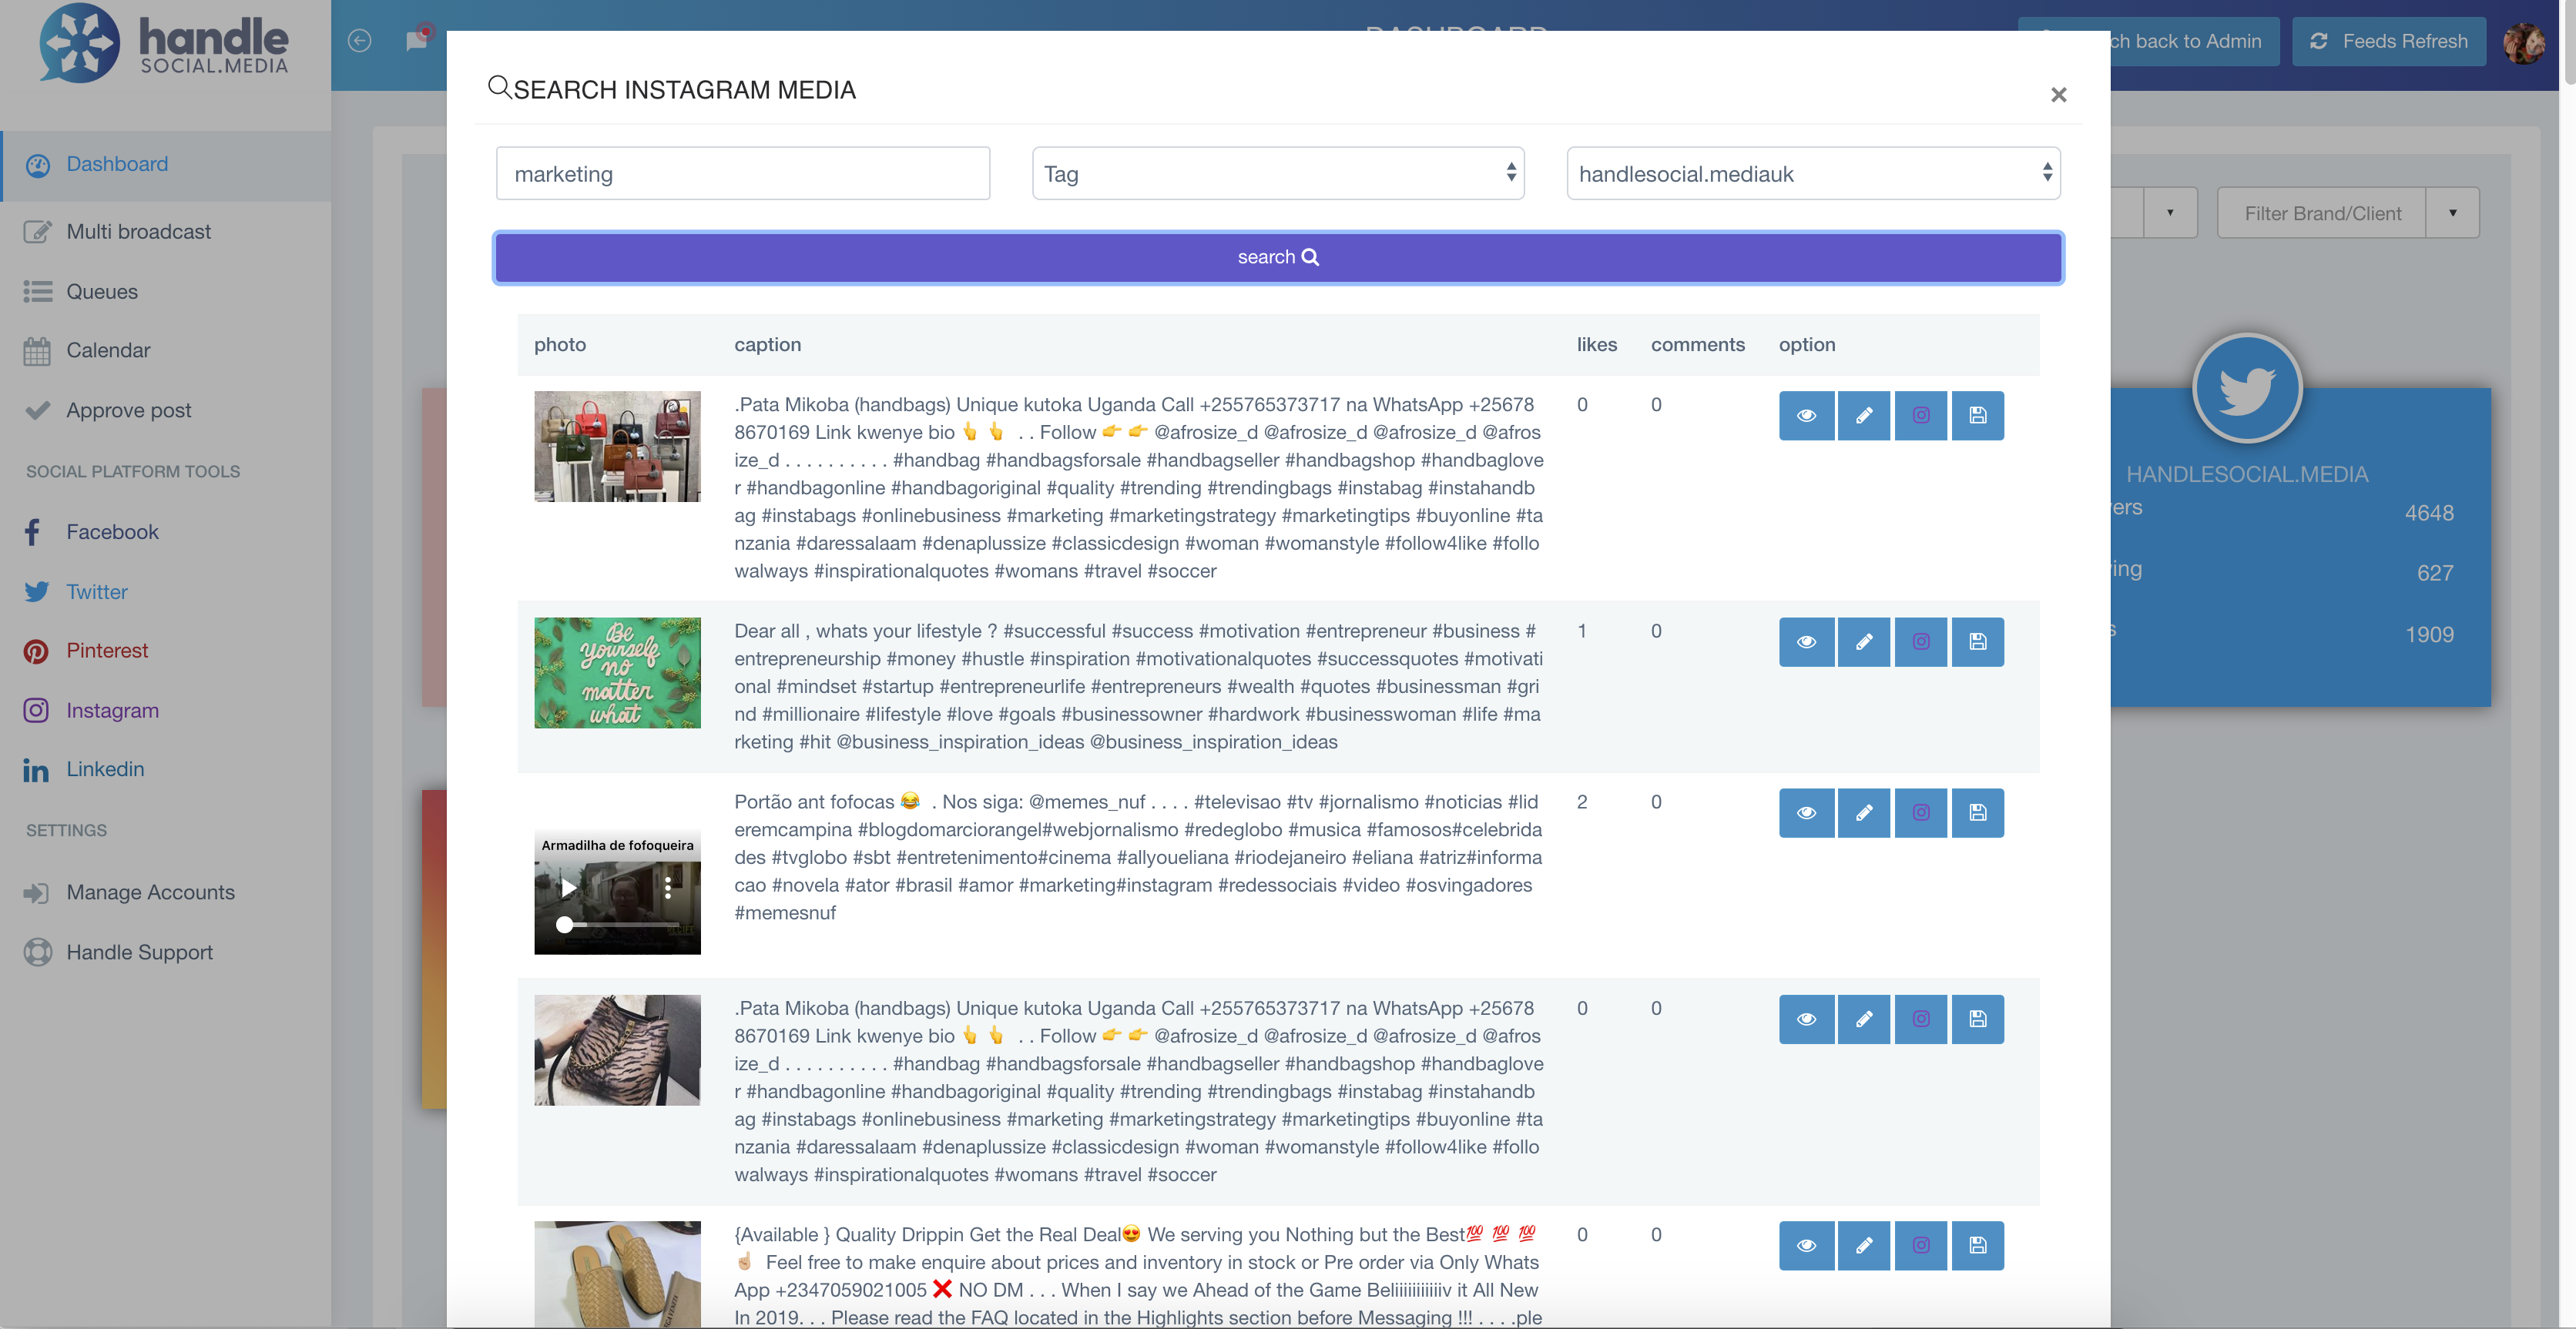The width and height of the screenshot is (2576, 1329).
Task: Click eye view icon on lifestyle post row
Action: [1806, 641]
